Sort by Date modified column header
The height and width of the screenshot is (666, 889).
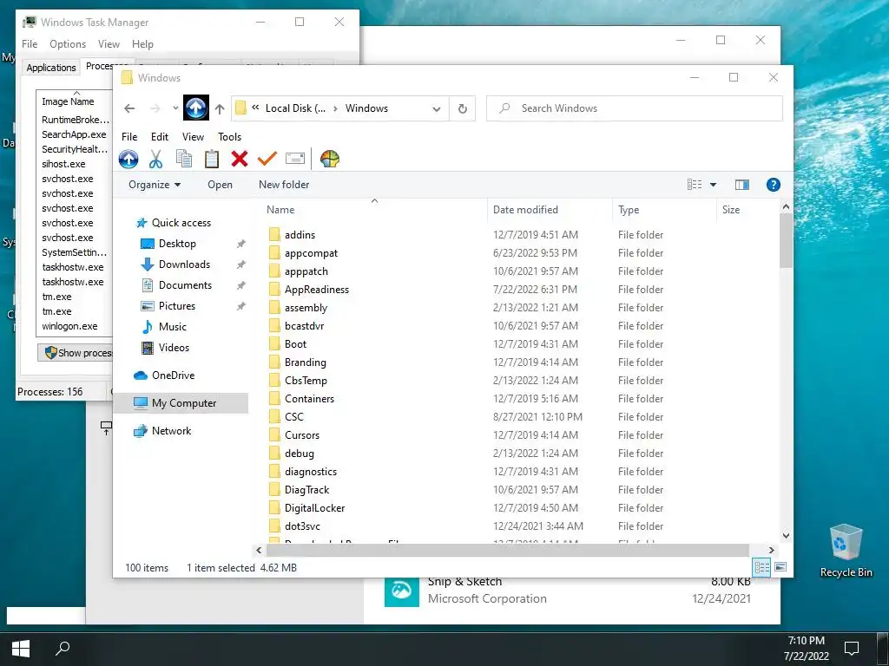[550, 210]
